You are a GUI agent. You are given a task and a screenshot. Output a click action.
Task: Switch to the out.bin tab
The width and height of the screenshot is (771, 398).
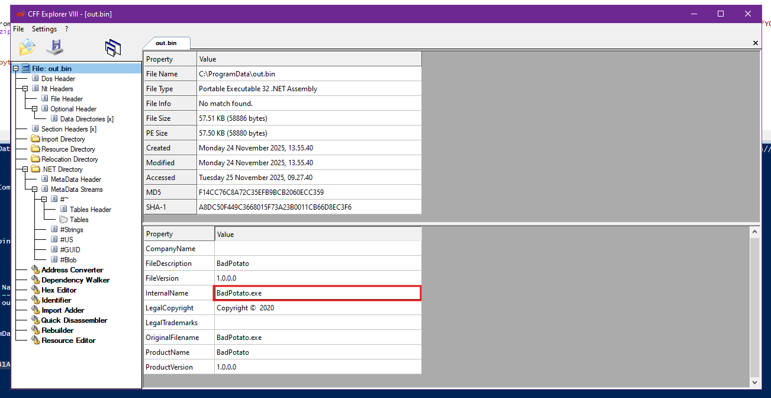pos(166,43)
